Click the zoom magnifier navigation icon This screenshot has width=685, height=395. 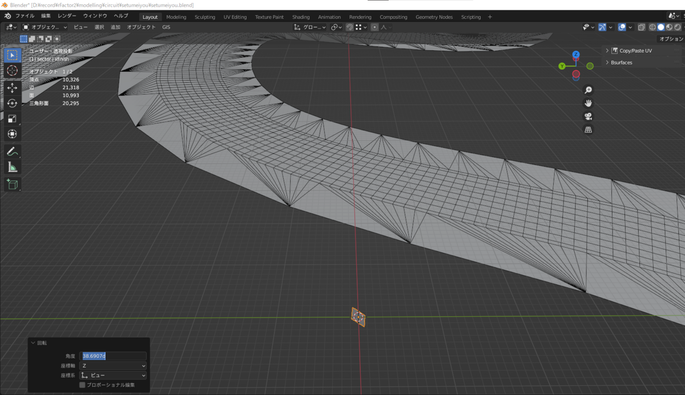point(588,90)
